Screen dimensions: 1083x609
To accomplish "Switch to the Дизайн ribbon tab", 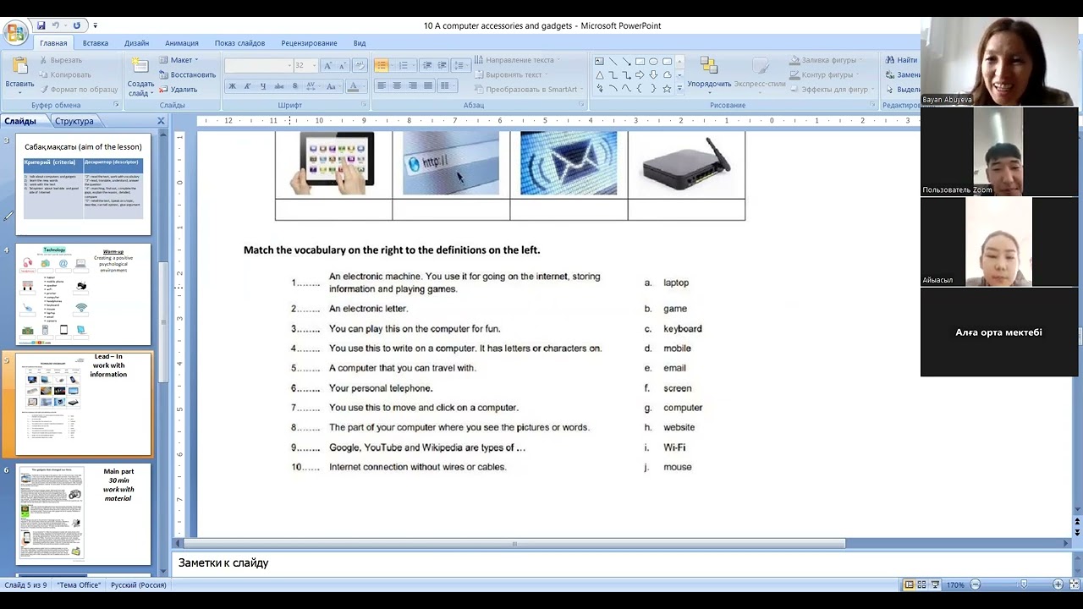I will [136, 43].
